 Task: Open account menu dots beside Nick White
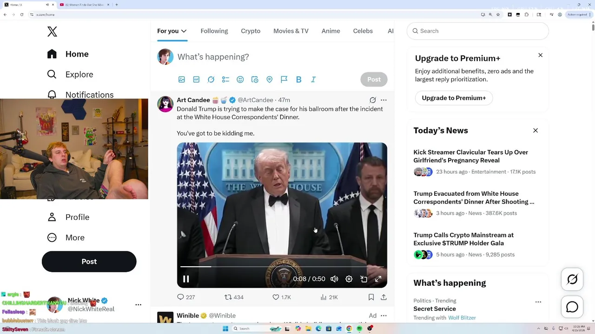(138, 305)
